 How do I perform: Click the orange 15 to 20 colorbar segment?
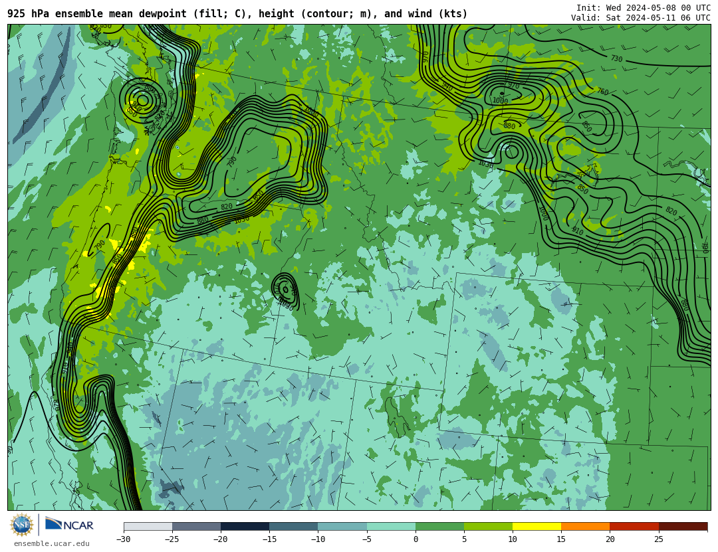pyautogui.click(x=586, y=526)
